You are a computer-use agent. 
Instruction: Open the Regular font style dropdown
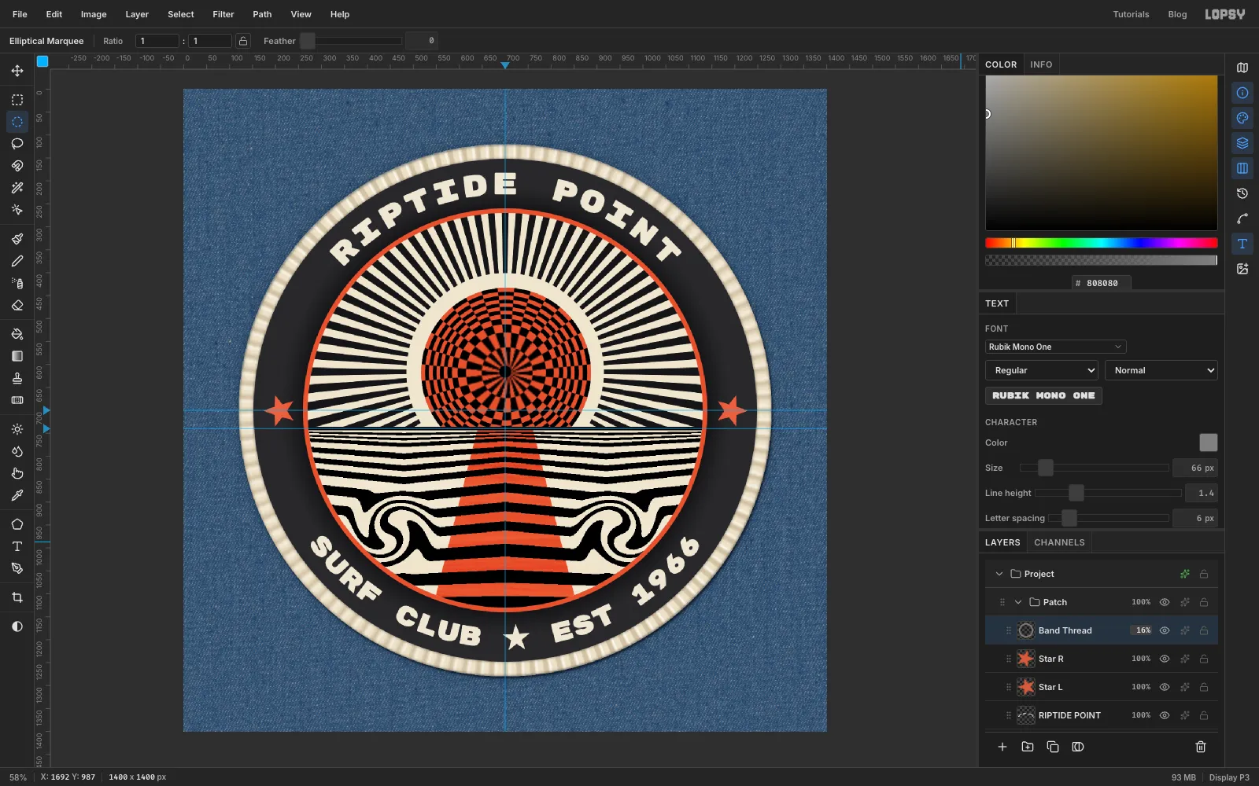(1042, 370)
